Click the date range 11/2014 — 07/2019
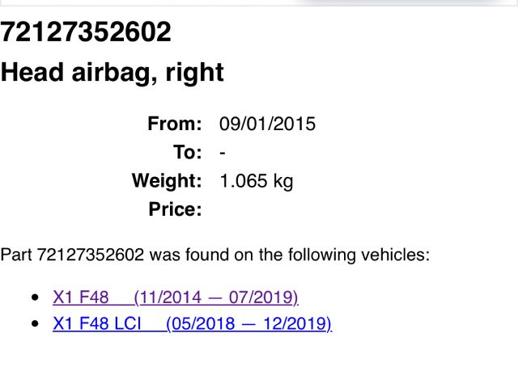518x388 pixels. [216, 297]
